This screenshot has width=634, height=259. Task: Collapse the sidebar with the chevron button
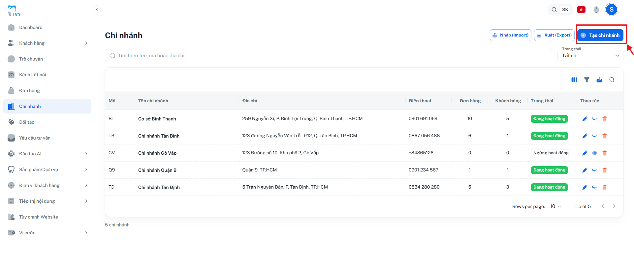pyautogui.click(x=97, y=10)
